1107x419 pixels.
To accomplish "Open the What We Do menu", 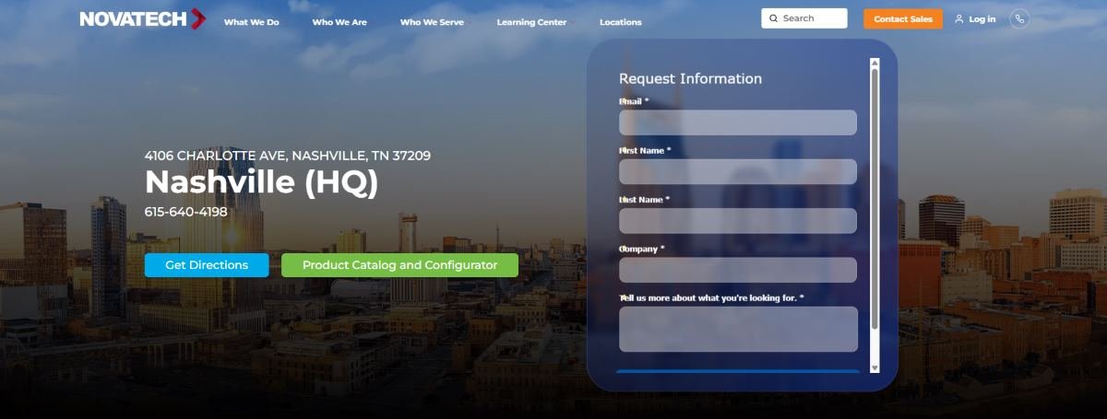I will pyautogui.click(x=251, y=22).
